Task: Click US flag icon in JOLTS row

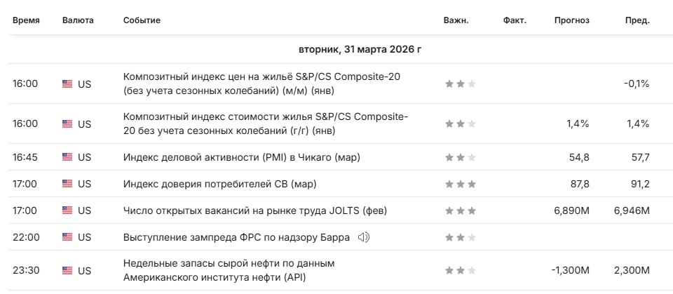Action: (67, 211)
